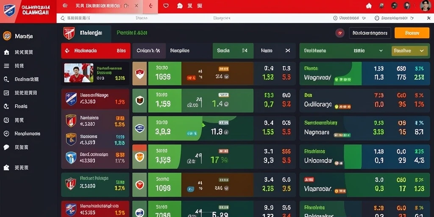Click the orange button at top right
This screenshot has height=217, width=434.
coord(412,33)
